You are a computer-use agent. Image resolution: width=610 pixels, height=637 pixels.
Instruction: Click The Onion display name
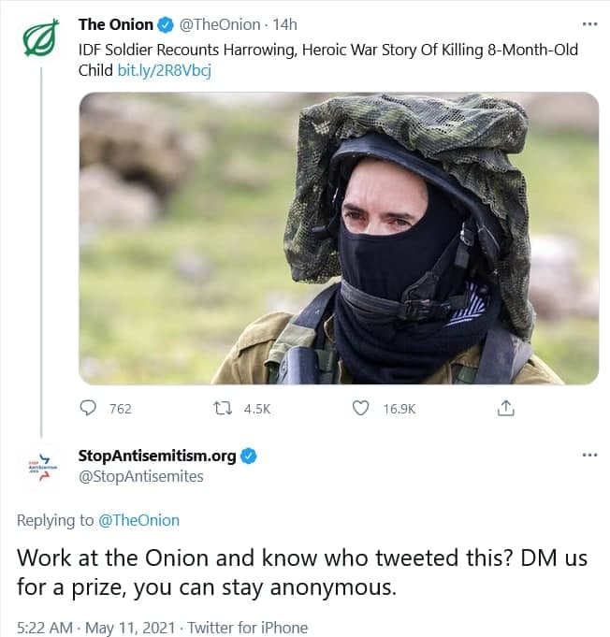pyautogui.click(x=116, y=25)
